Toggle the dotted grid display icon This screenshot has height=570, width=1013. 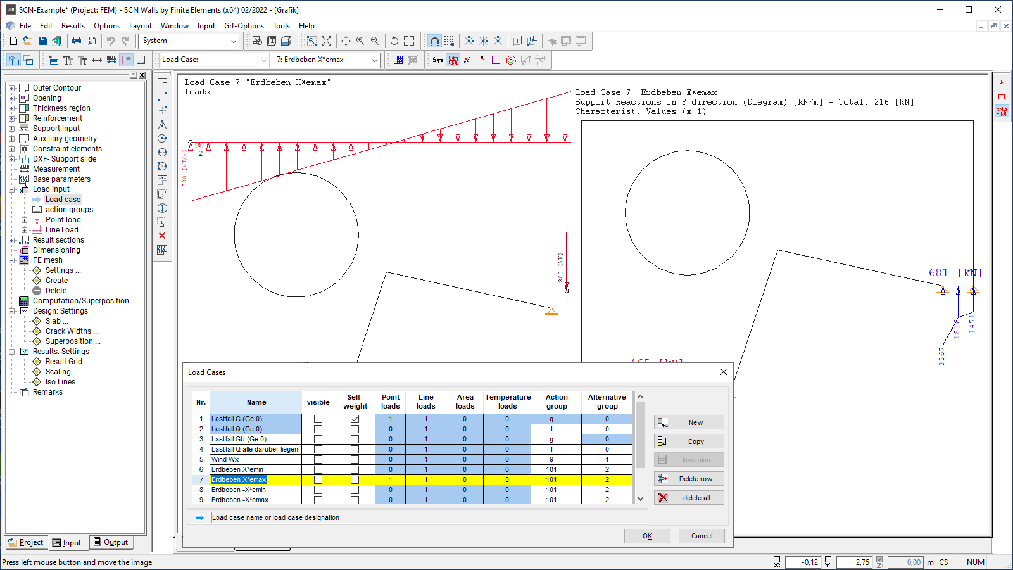[449, 41]
